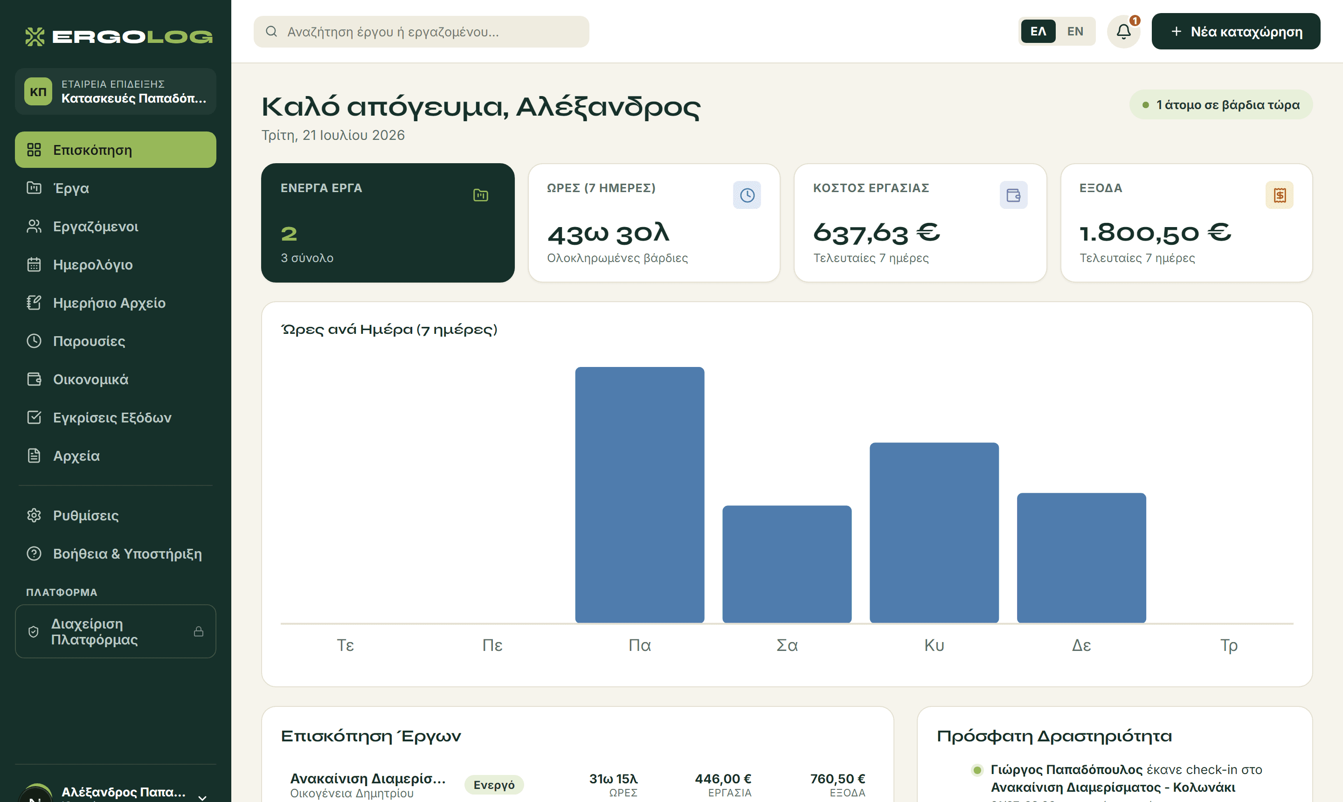Click the Ενεργά Έργα summary card
Image resolution: width=1343 pixels, height=802 pixels.
pos(388,223)
